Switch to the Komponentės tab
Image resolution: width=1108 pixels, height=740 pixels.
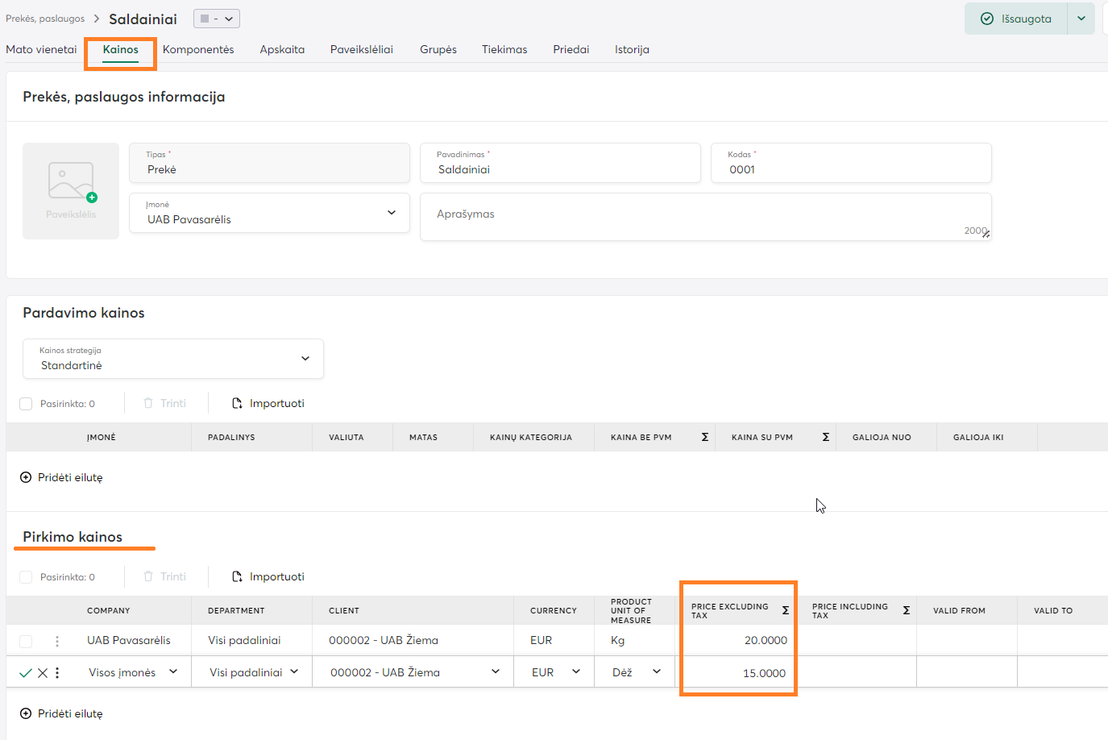pyautogui.click(x=198, y=49)
